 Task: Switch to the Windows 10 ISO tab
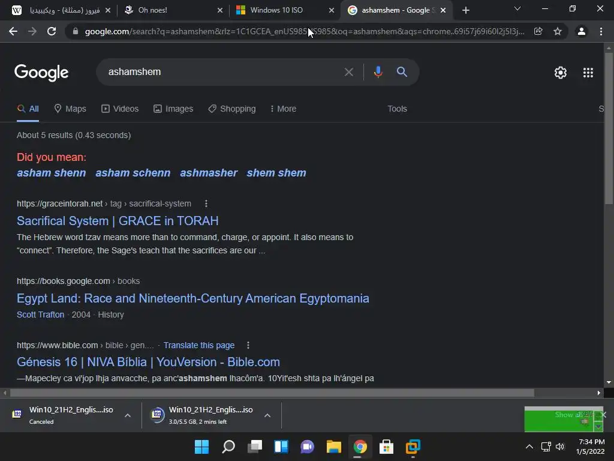click(285, 10)
